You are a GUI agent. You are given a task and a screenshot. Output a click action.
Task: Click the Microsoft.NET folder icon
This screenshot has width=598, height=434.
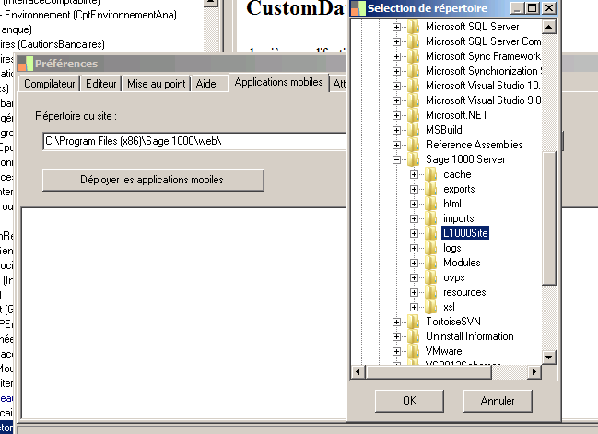tap(413, 115)
